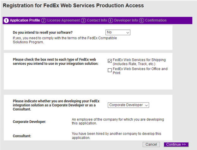The height and width of the screenshot is (150, 197).
Task: Select the Developer Info tab
Action: [126, 20]
